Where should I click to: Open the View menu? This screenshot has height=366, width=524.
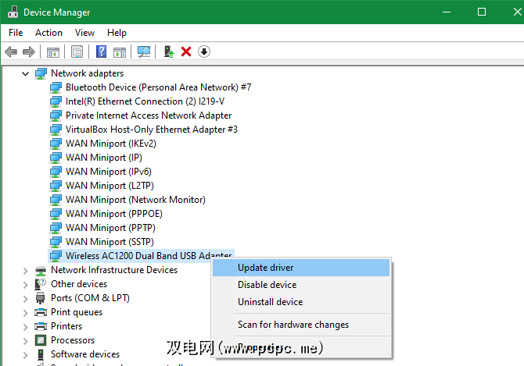pos(84,33)
